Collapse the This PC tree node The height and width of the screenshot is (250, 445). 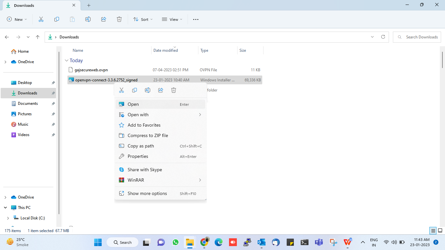5,208
